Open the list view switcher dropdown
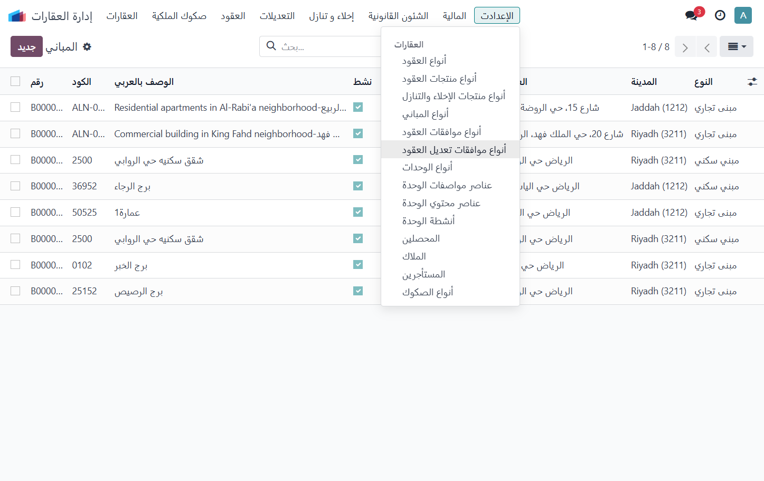 coord(737,47)
